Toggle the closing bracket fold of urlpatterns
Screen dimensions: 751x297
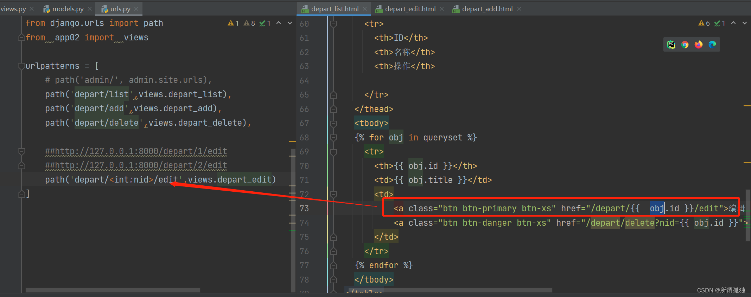click(21, 193)
